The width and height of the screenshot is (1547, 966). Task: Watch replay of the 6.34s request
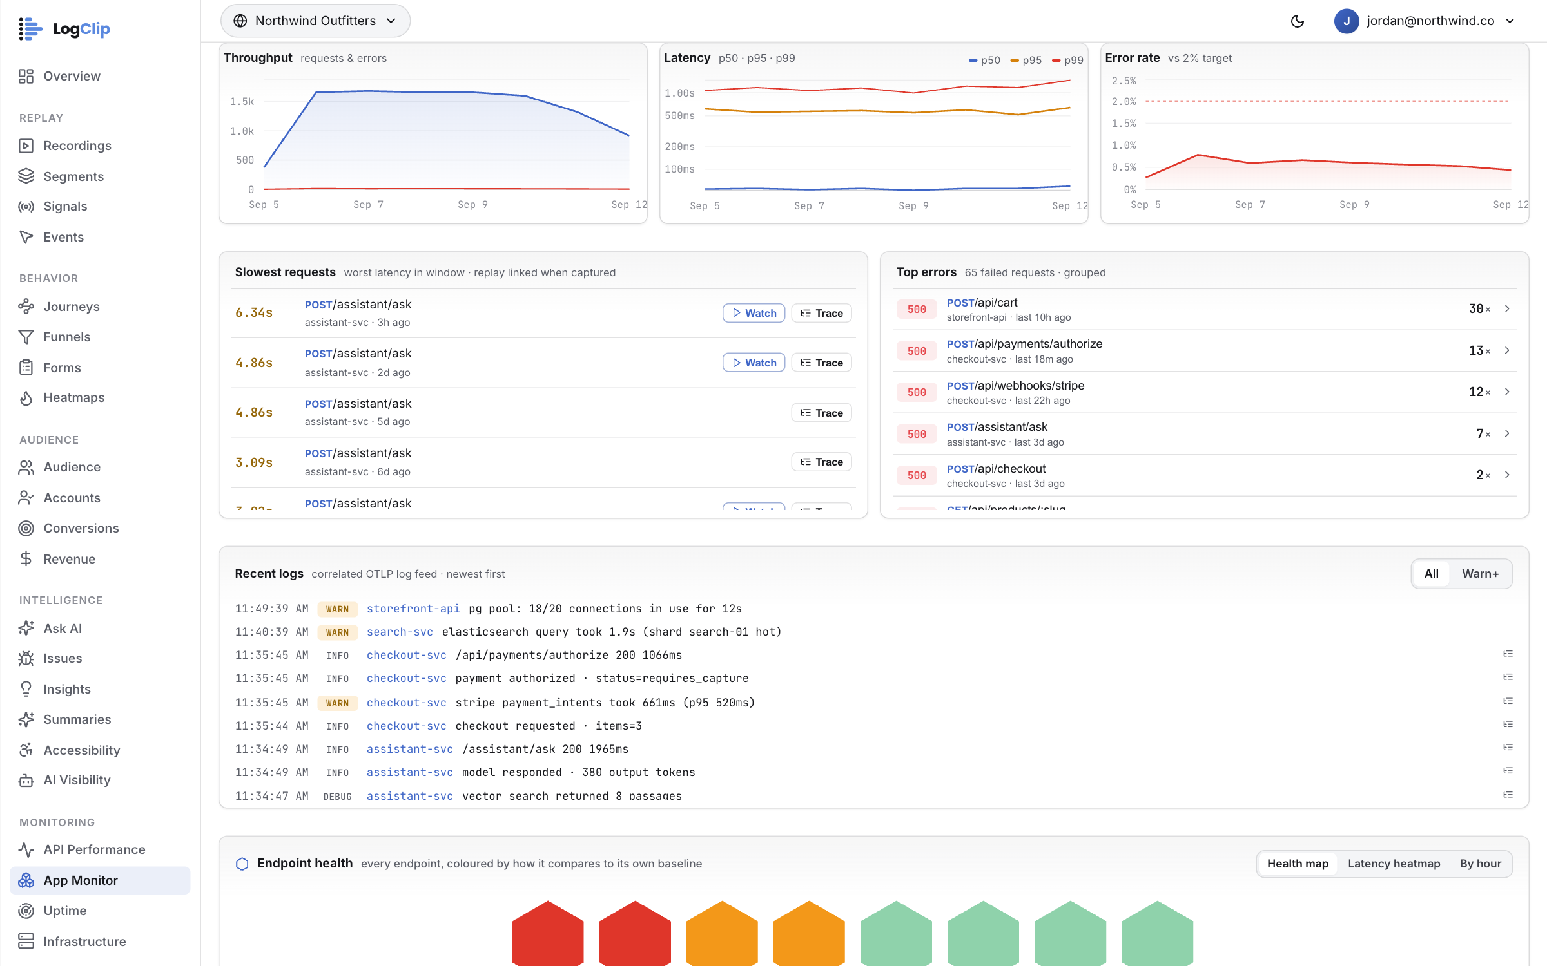click(754, 313)
